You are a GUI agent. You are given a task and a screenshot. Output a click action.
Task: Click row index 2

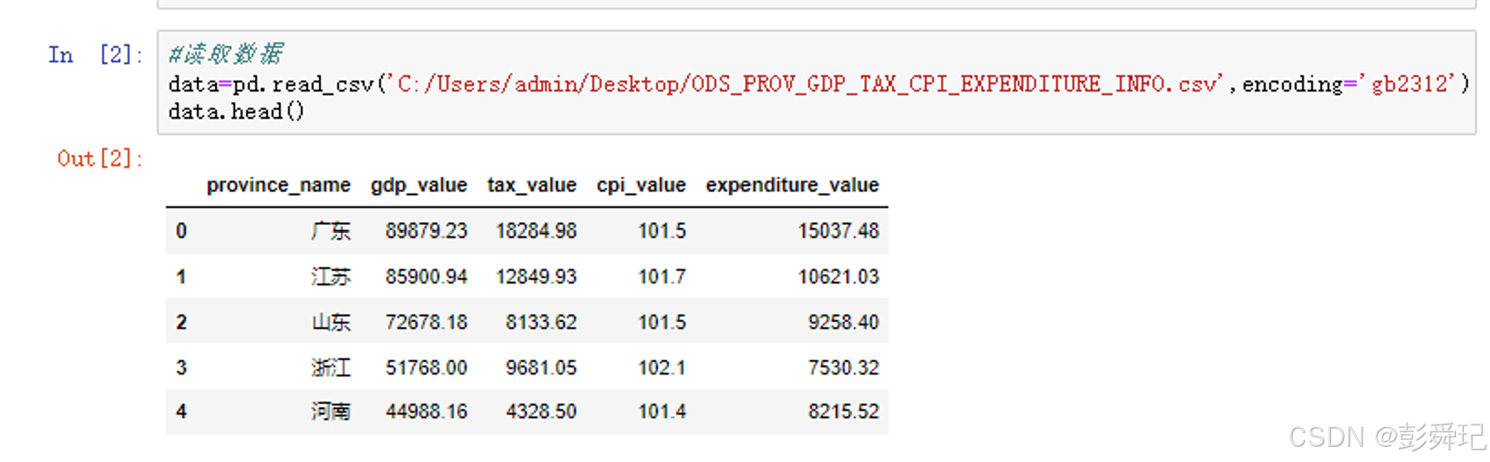(181, 323)
